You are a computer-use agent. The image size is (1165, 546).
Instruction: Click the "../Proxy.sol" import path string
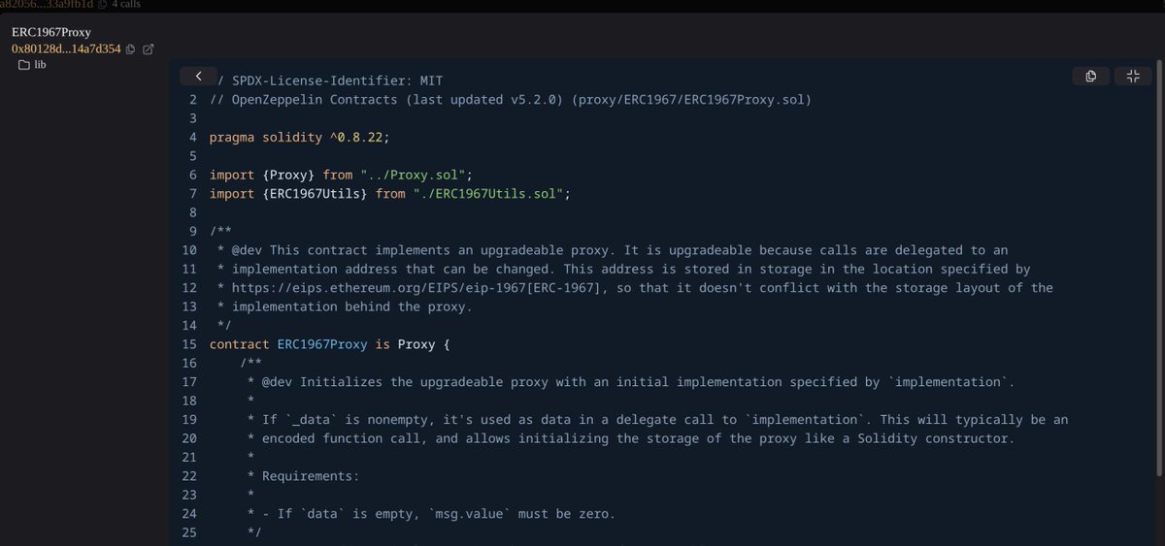coord(413,176)
